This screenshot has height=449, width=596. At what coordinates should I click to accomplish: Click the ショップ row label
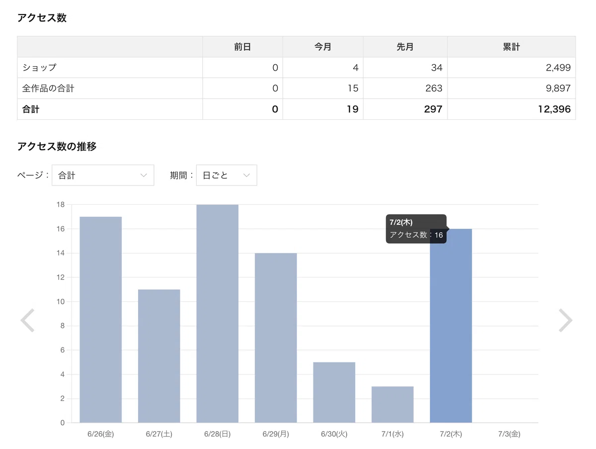(40, 68)
